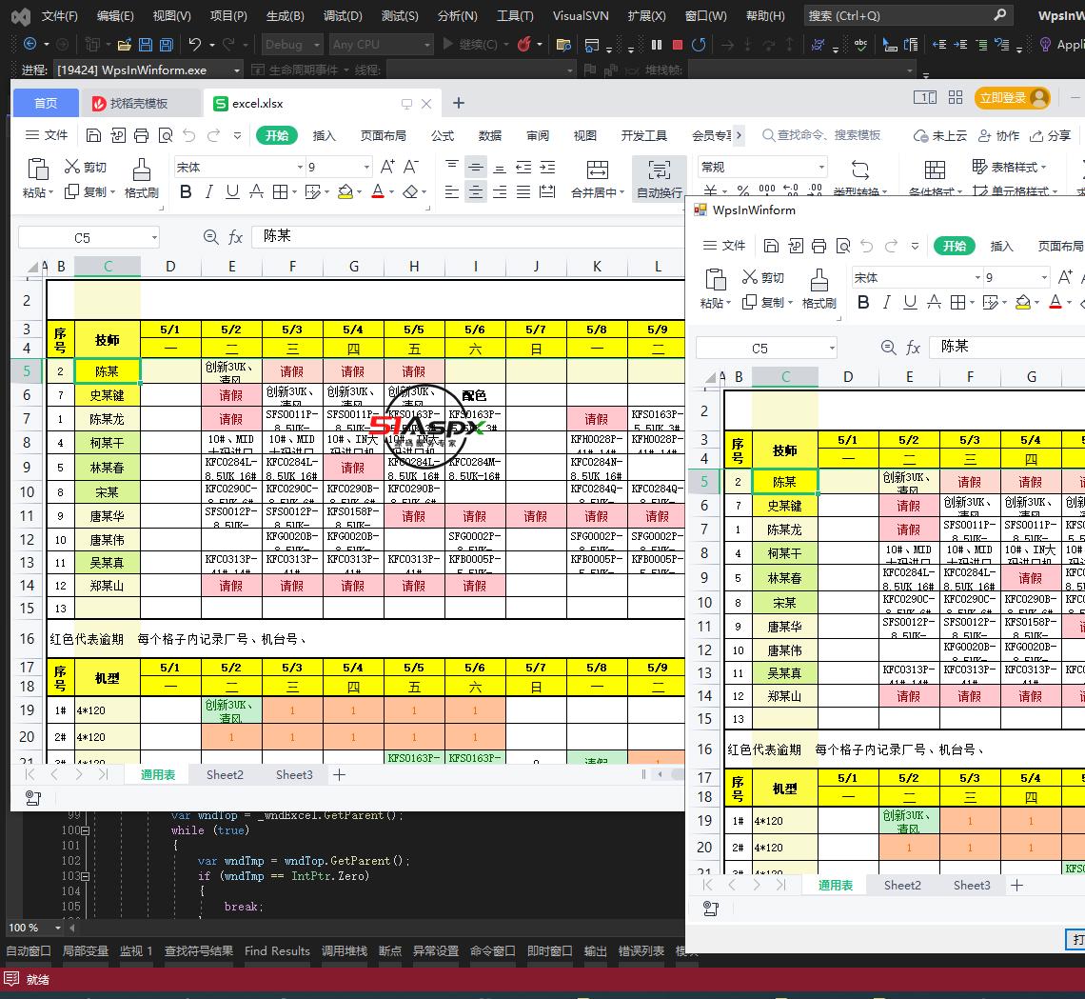1085x999 pixels.
Task: Click the font color A swatch in left WPS
Action: (378, 191)
